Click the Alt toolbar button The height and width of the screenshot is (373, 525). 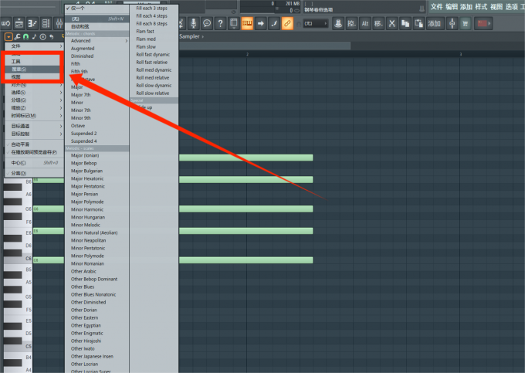(365, 23)
